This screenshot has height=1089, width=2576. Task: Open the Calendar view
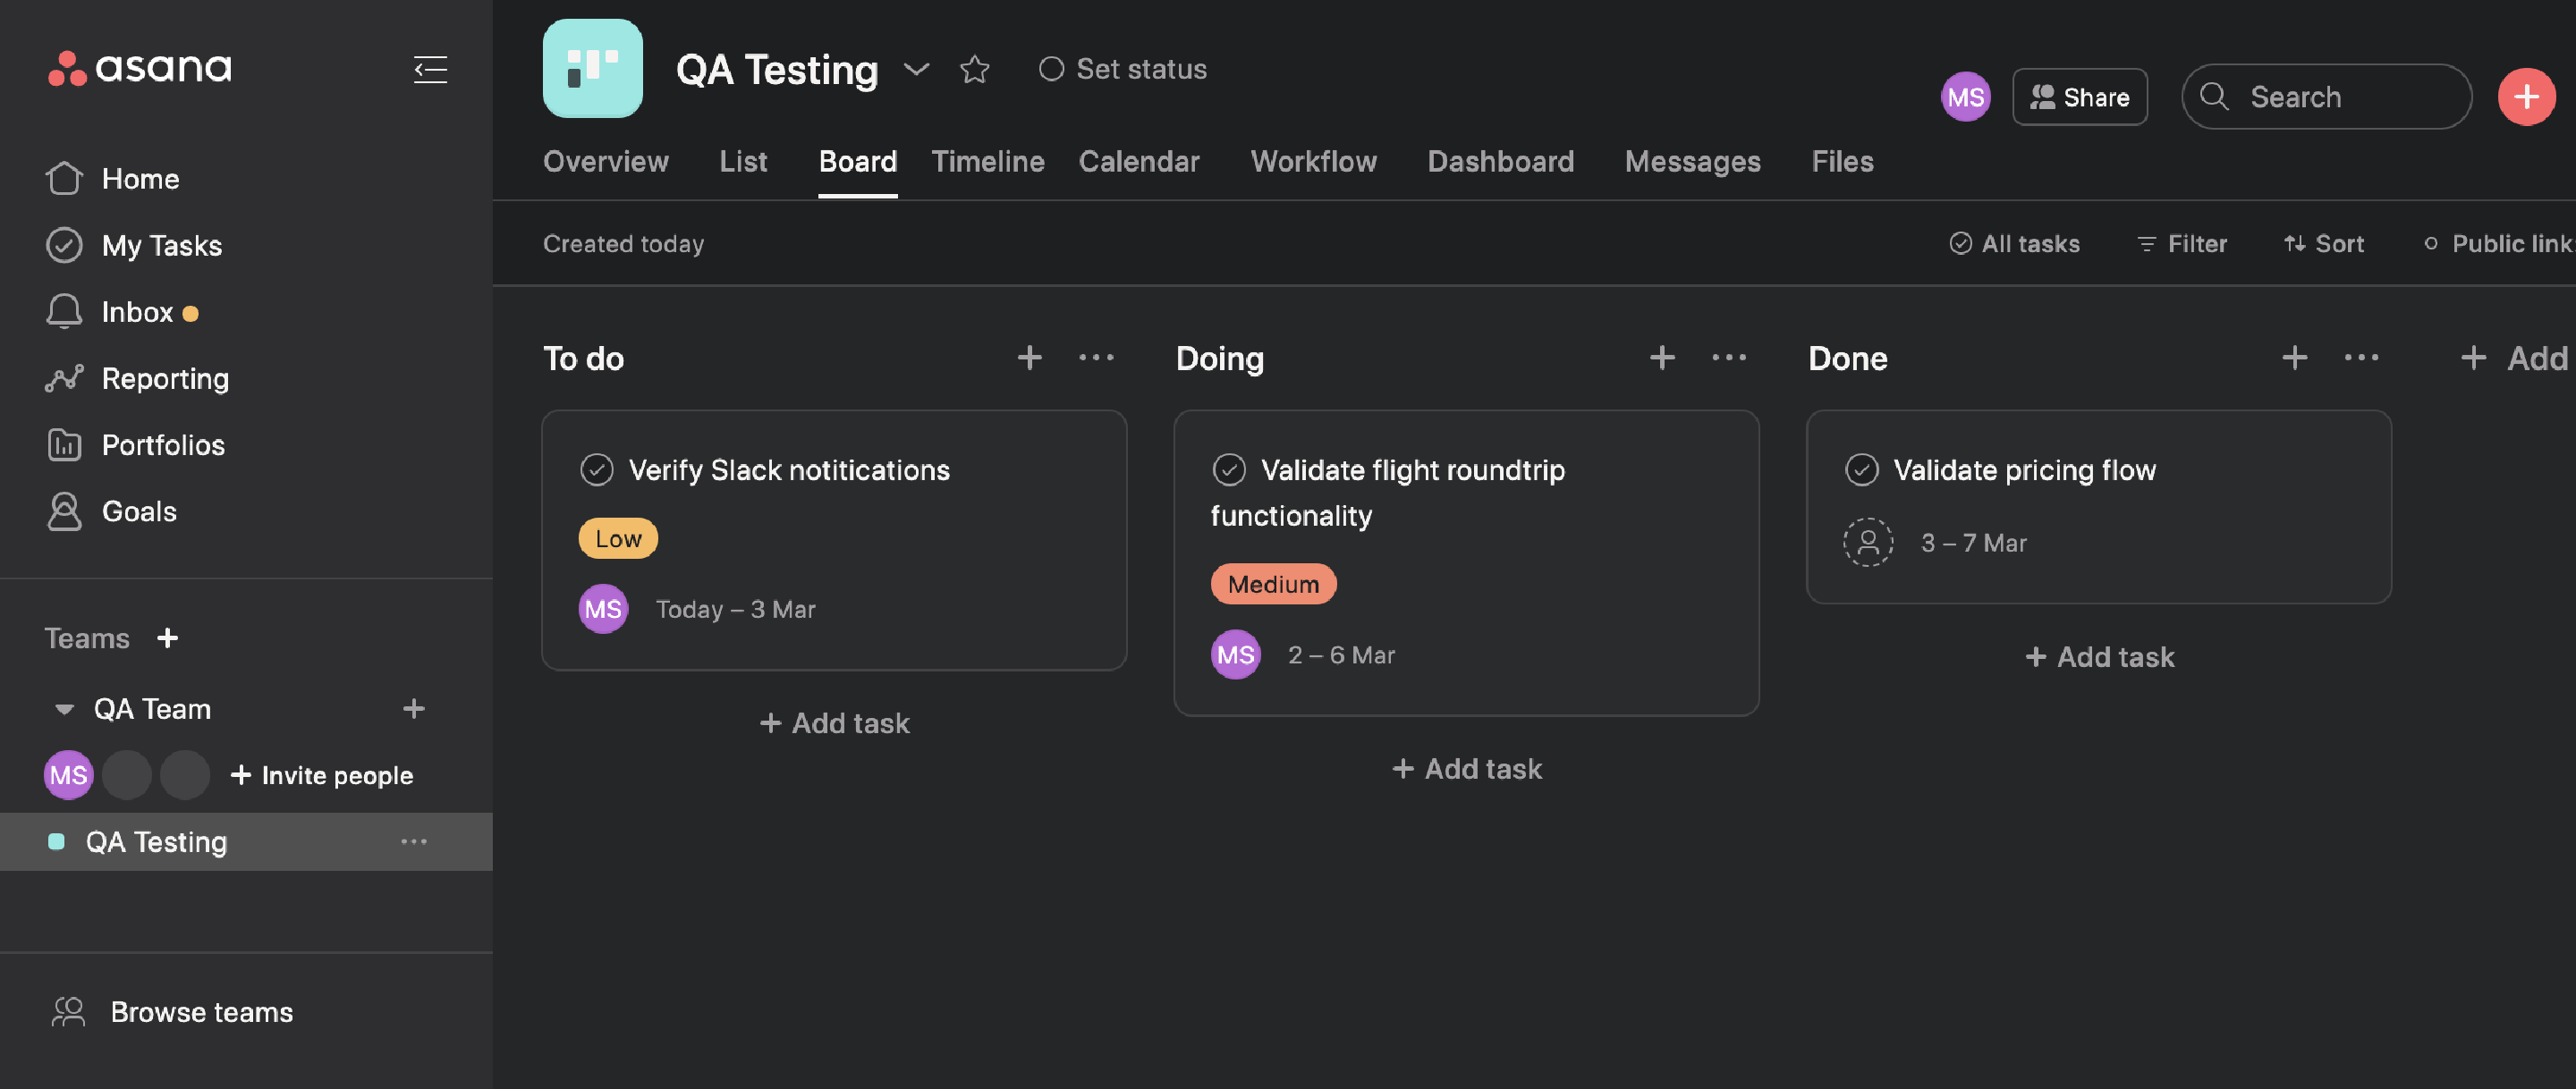point(1139,161)
